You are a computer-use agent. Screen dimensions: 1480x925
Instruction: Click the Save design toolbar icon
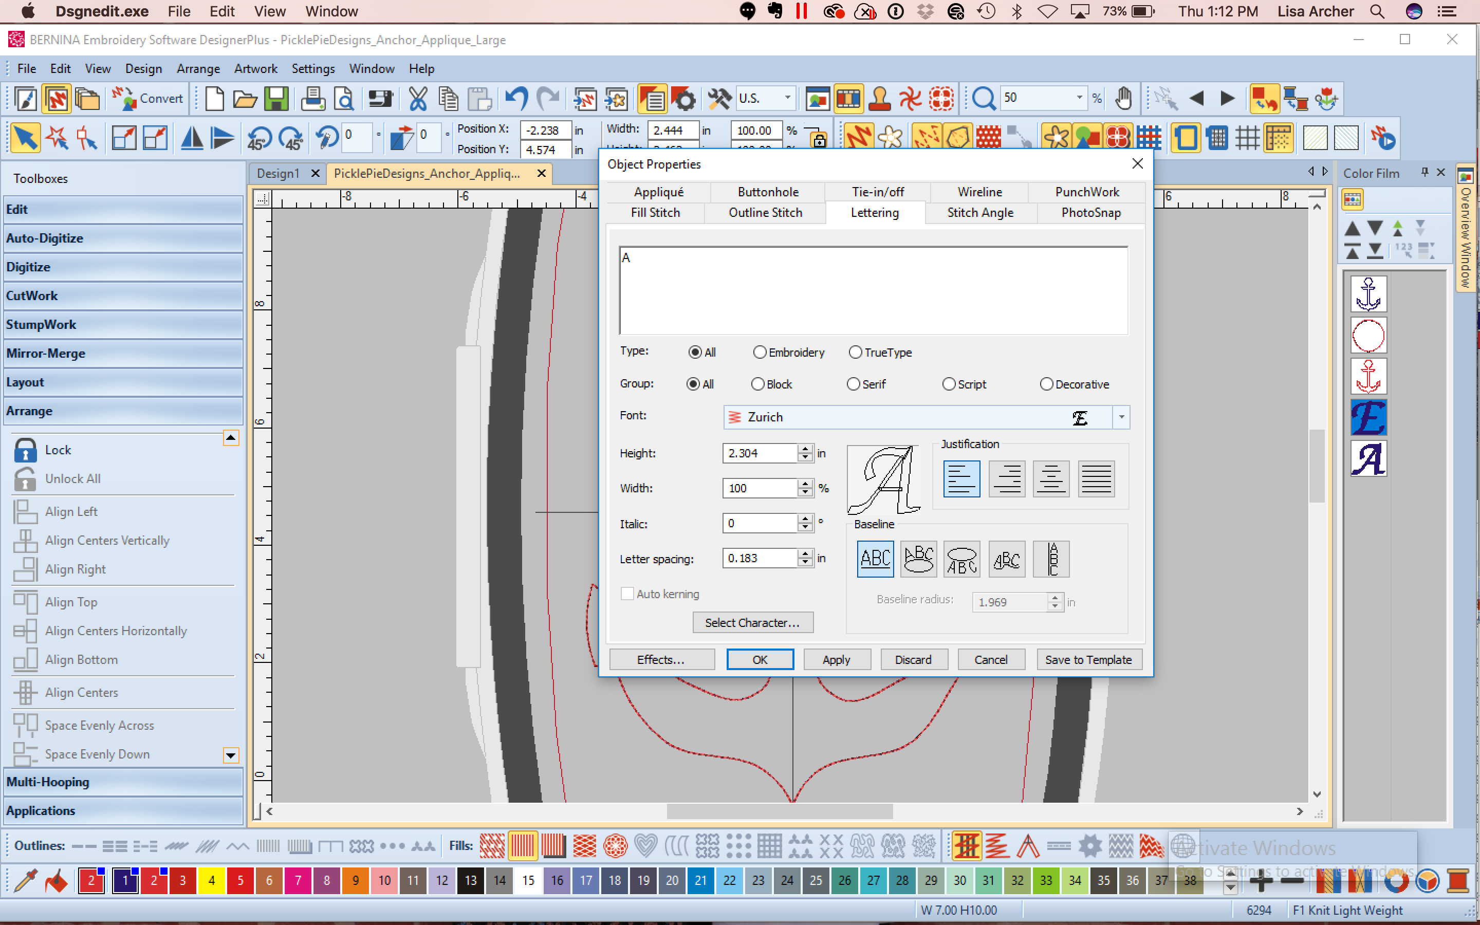click(x=276, y=99)
